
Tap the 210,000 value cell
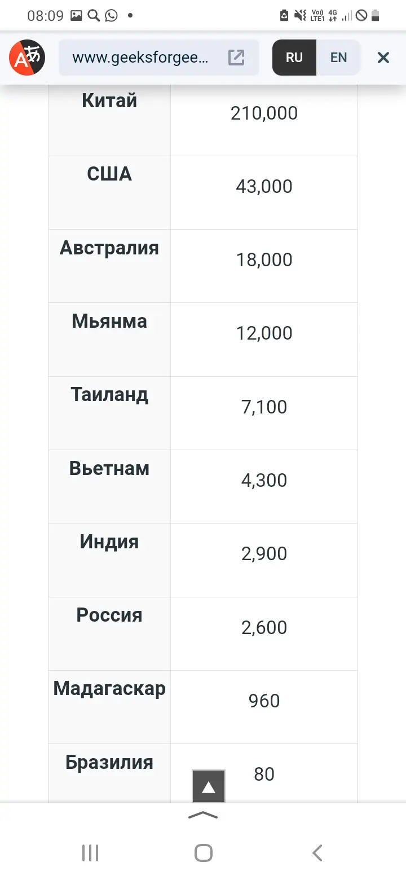point(264,113)
